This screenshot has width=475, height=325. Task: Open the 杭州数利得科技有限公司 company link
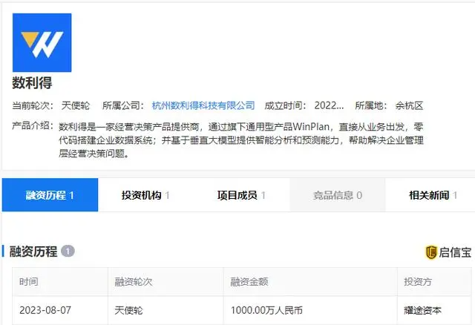click(x=203, y=105)
